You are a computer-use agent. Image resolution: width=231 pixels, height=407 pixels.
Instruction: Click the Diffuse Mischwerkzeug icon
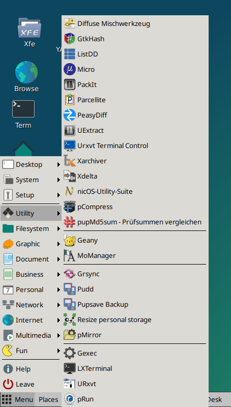click(x=70, y=23)
